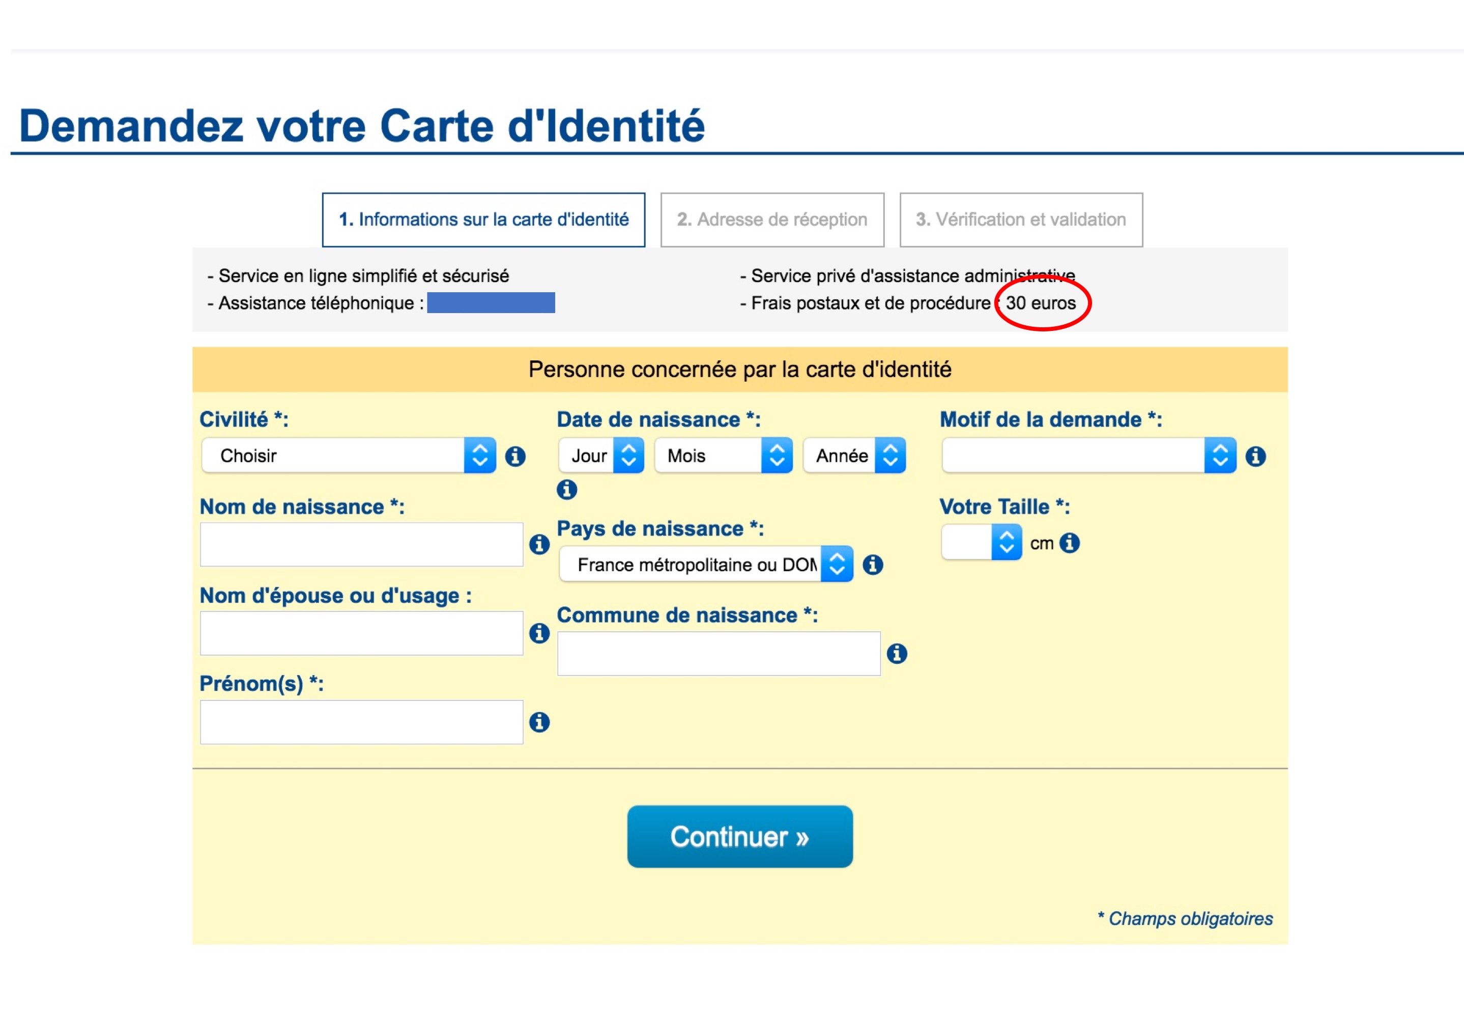Click the 'Motif de la demande *:' label
This screenshot has height=1014, width=1464.
pos(1051,419)
